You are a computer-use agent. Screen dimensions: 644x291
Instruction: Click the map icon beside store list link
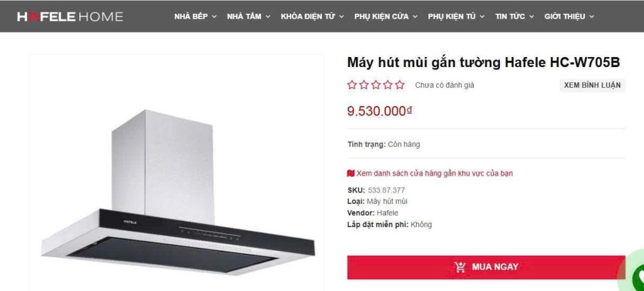point(351,173)
